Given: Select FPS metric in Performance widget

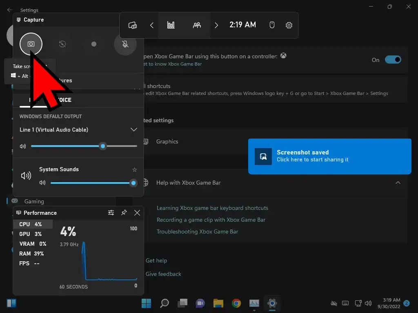Looking at the screenshot, I should (33, 263).
